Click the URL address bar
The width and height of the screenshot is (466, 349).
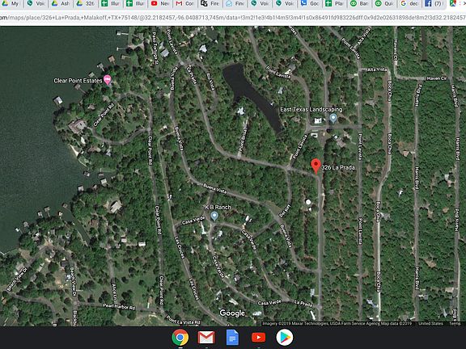click(233, 18)
